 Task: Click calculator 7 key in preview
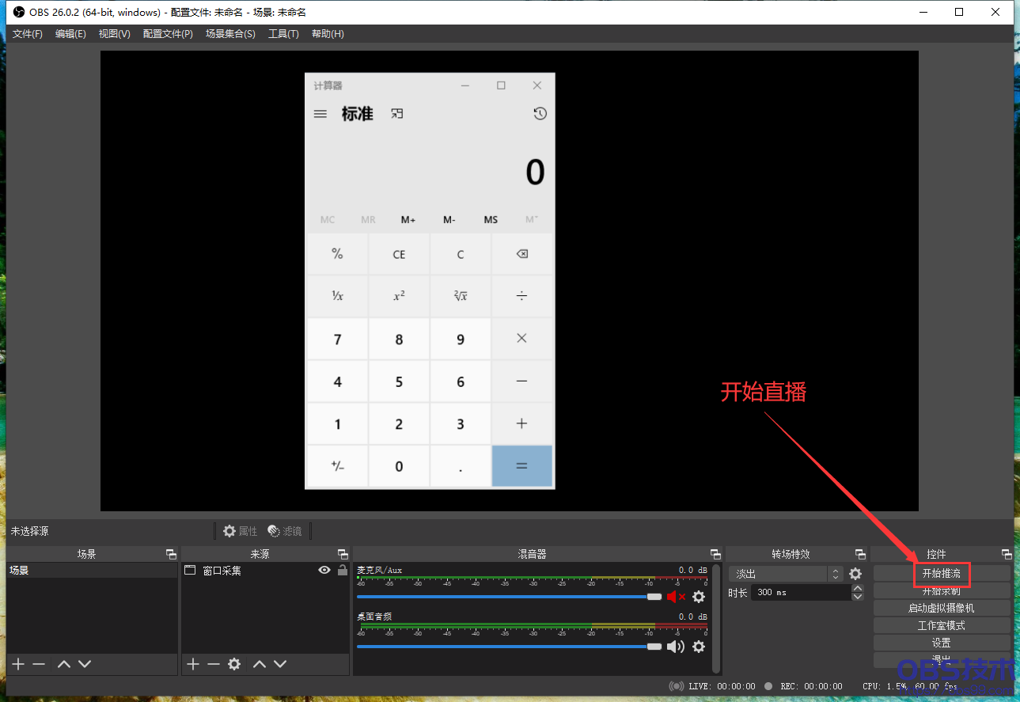[337, 339]
